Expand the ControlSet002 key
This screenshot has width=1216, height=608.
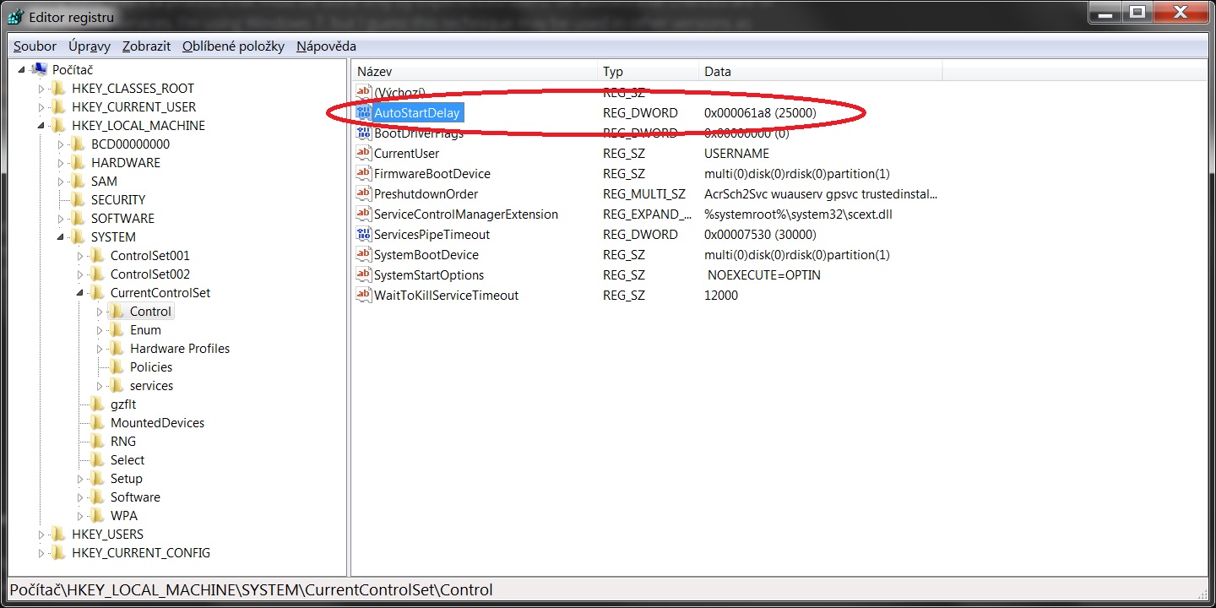click(80, 274)
